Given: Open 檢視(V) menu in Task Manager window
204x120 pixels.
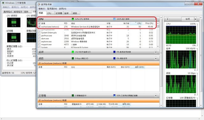Looking at the screenshot, I should (x=24, y=7).
